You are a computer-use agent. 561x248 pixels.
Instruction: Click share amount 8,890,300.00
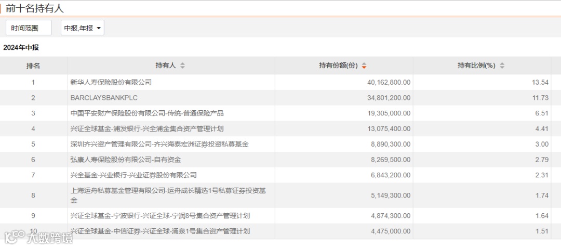[x=391, y=144]
